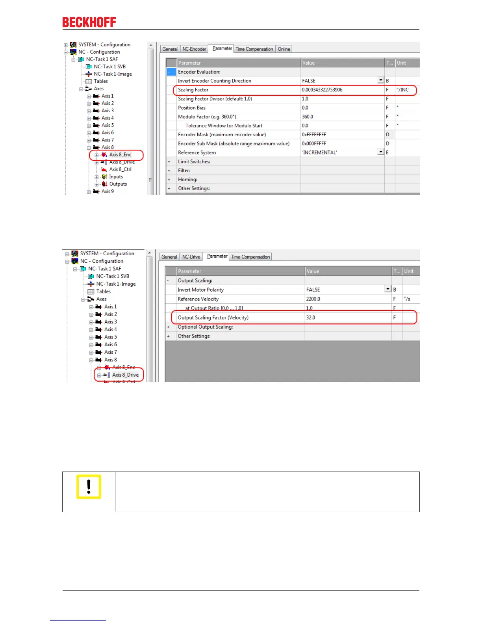Click the NC-Task 1 SVB icon in the drive screenshot tree

coord(91,276)
